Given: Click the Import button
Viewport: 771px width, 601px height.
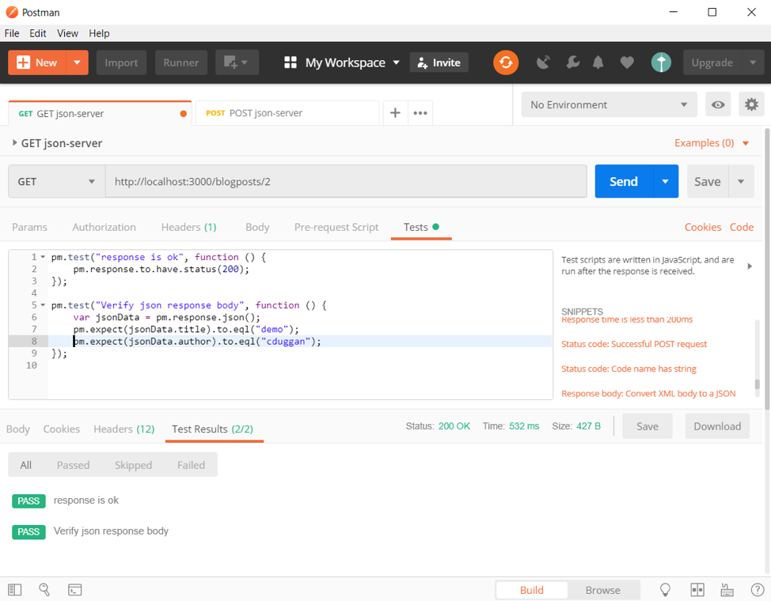Looking at the screenshot, I should [x=121, y=62].
